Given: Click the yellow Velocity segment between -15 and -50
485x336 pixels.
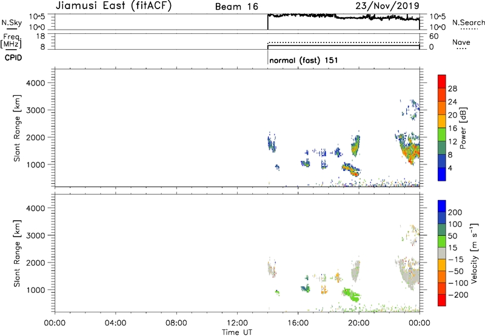Looking at the screenshot, I should point(442,265).
